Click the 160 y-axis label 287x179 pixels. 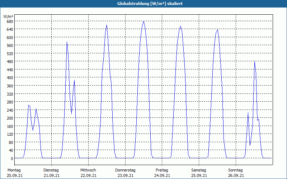(10, 126)
